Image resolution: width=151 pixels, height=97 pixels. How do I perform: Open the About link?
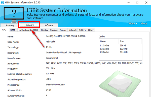click(144, 24)
